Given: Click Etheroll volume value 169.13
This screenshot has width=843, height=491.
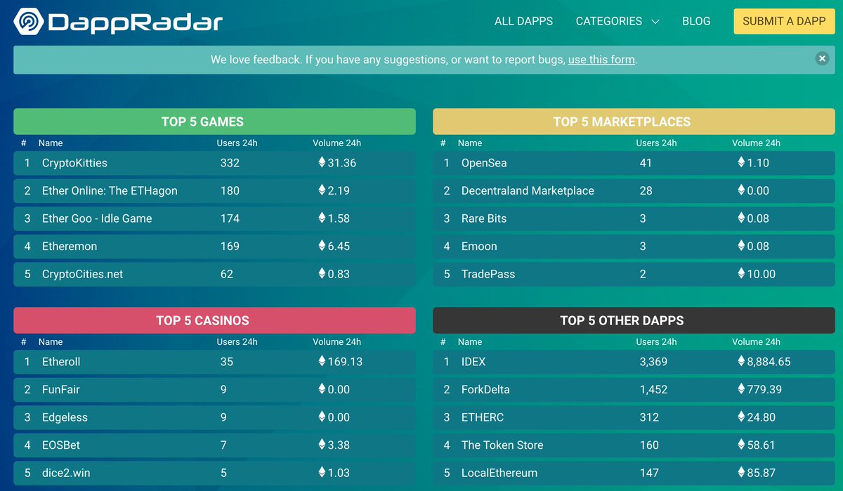Looking at the screenshot, I should (x=345, y=362).
